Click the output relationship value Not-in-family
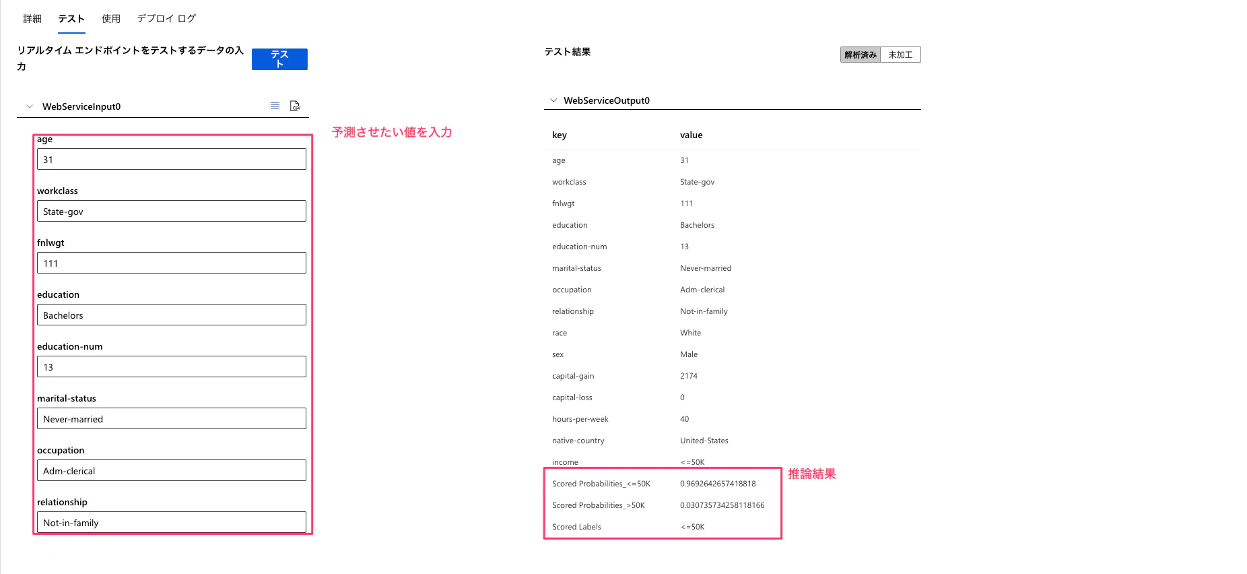Image resolution: width=1247 pixels, height=574 pixels. pyautogui.click(x=704, y=311)
